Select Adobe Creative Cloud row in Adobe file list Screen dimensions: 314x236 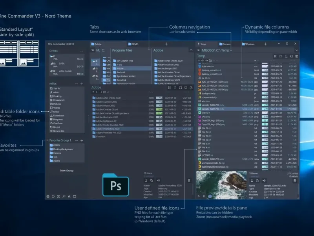[142, 110]
